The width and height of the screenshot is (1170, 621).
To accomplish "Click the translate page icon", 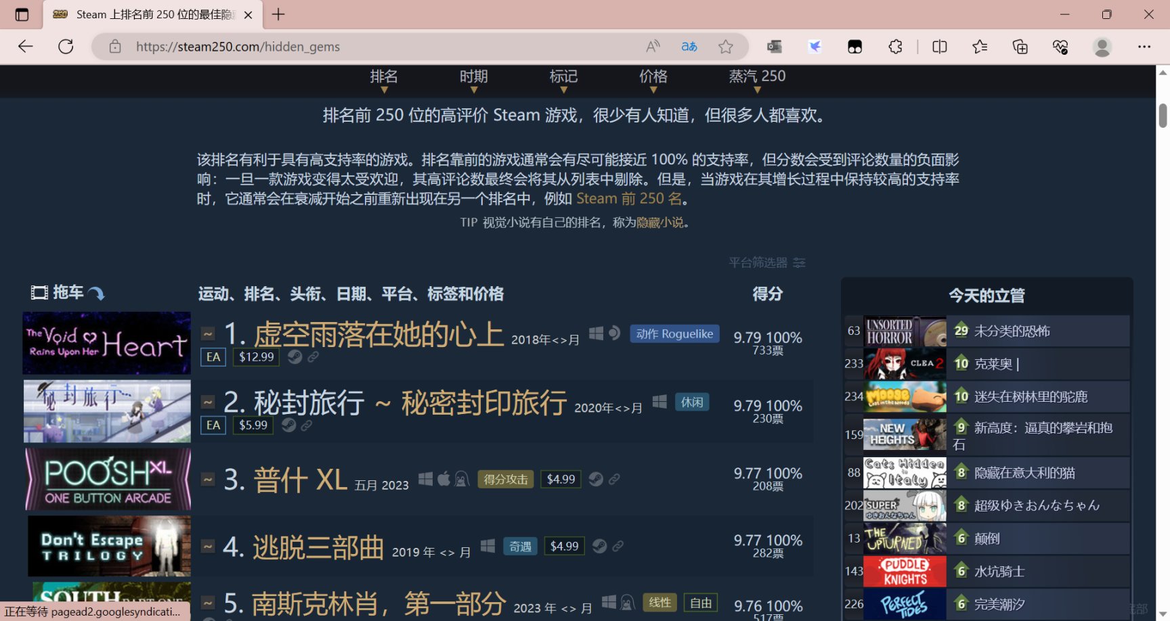I will click(689, 47).
